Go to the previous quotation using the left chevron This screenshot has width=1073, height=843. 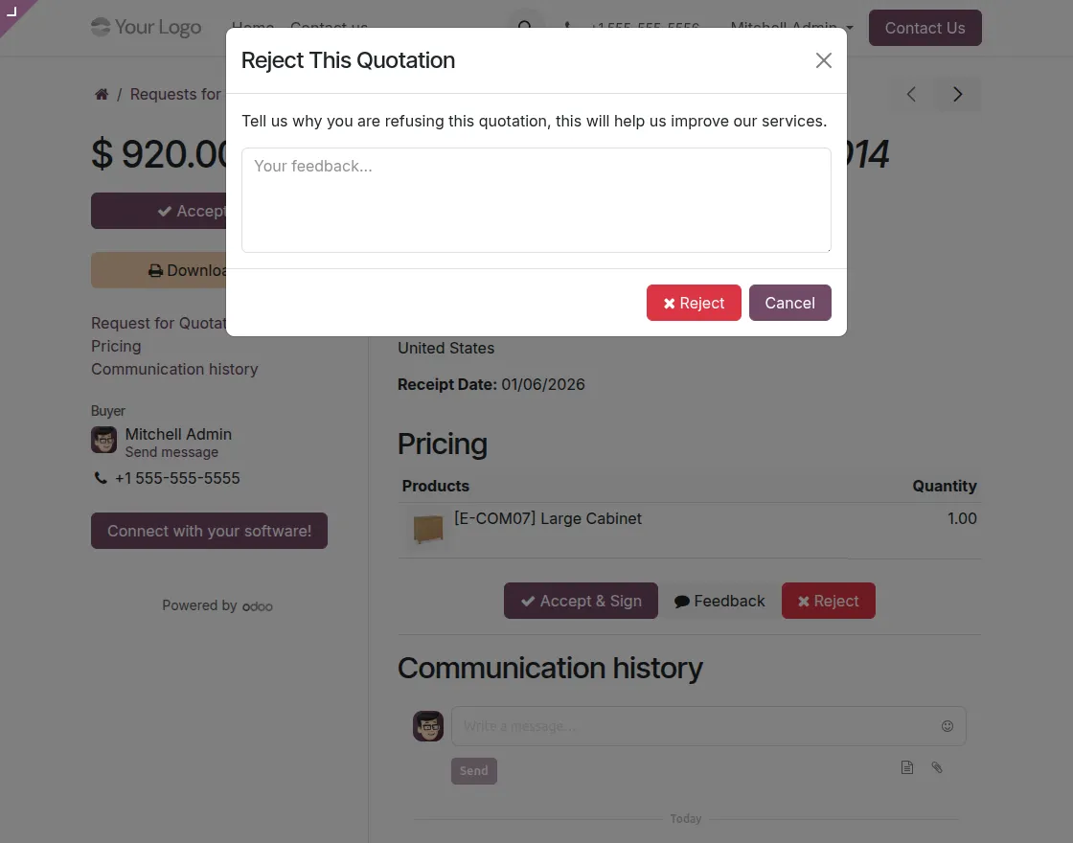[910, 94]
